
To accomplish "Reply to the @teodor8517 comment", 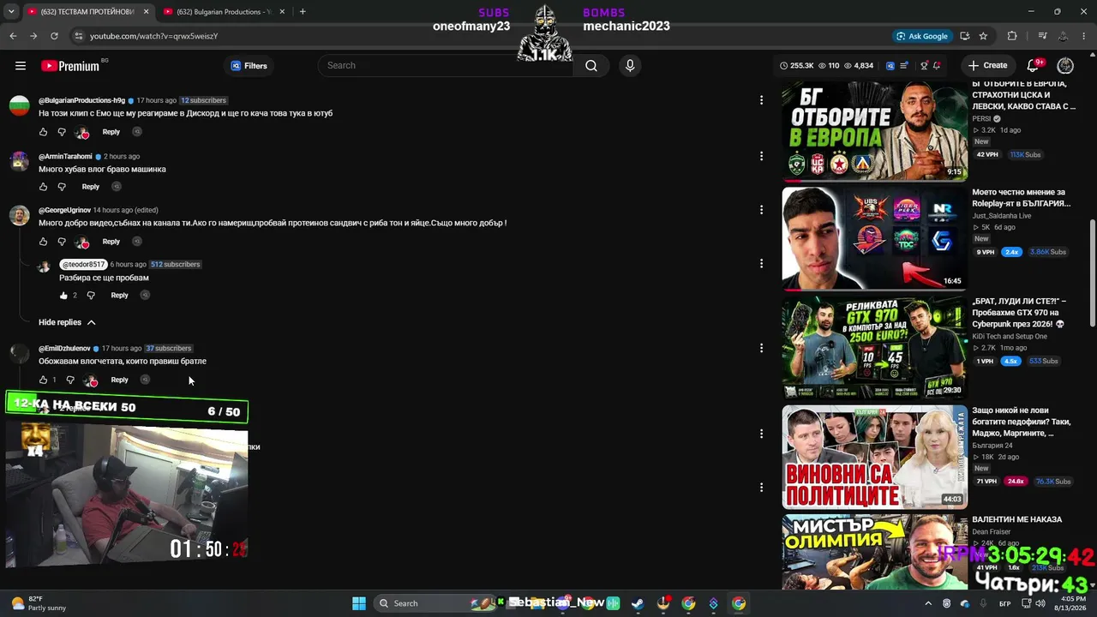I will (119, 296).
